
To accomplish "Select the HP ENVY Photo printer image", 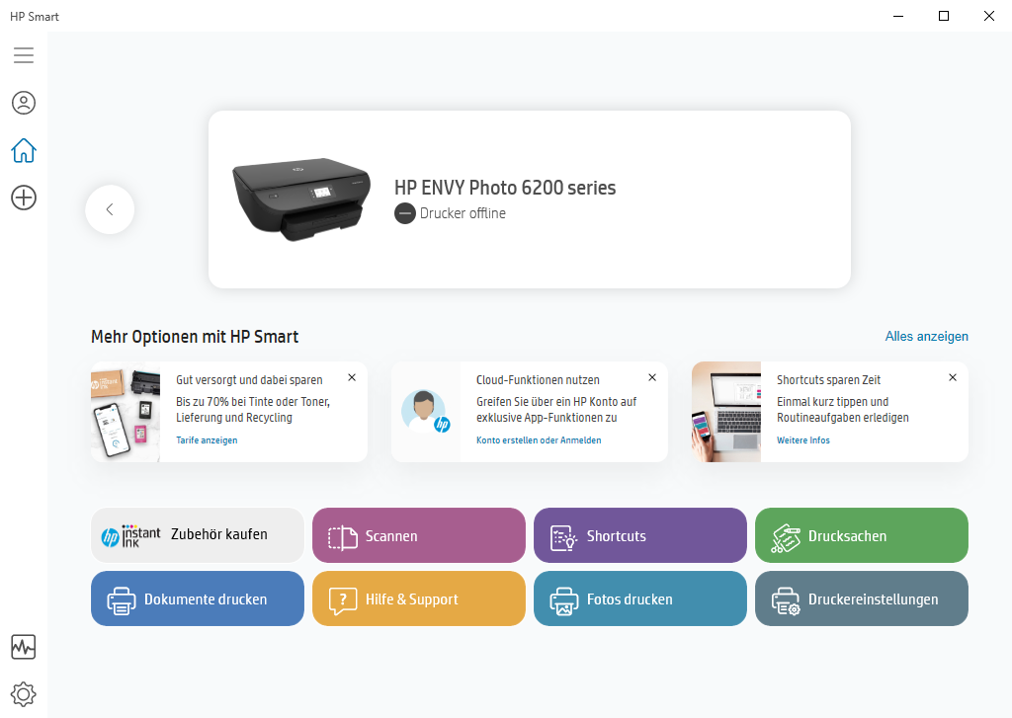I will (301, 199).
